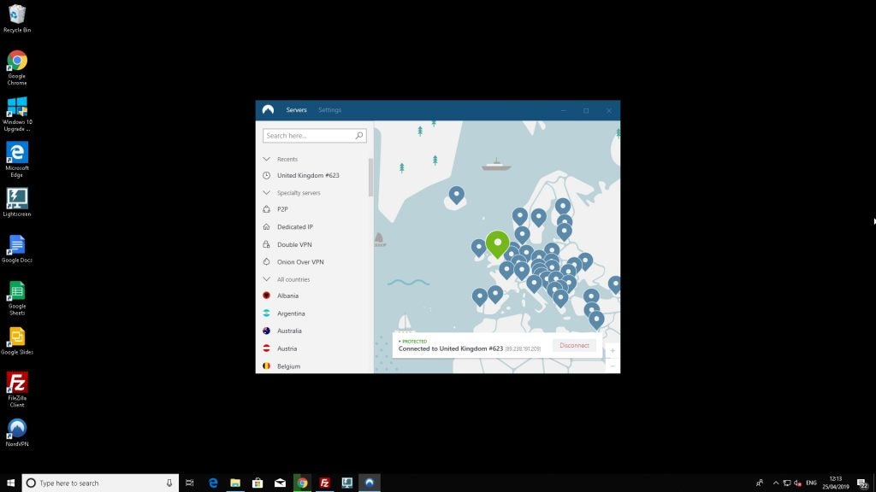876x492 pixels.
Task: Click the Onion Over VPN icon
Action: click(x=267, y=261)
